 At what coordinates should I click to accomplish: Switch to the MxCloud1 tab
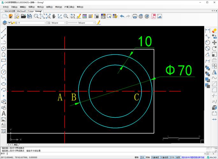point(22,11)
